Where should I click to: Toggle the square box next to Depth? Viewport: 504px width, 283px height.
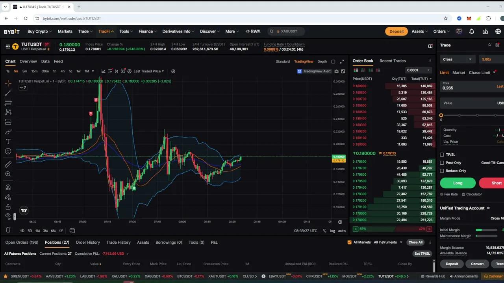(x=333, y=61)
